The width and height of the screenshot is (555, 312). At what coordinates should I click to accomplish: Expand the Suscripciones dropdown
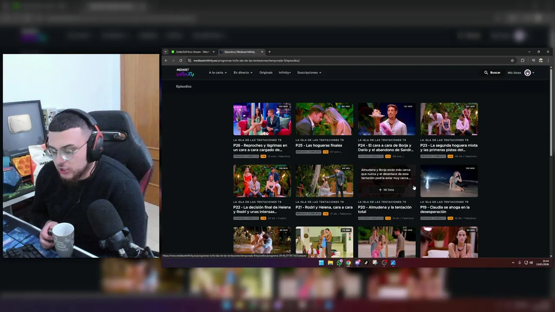point(309,73)
